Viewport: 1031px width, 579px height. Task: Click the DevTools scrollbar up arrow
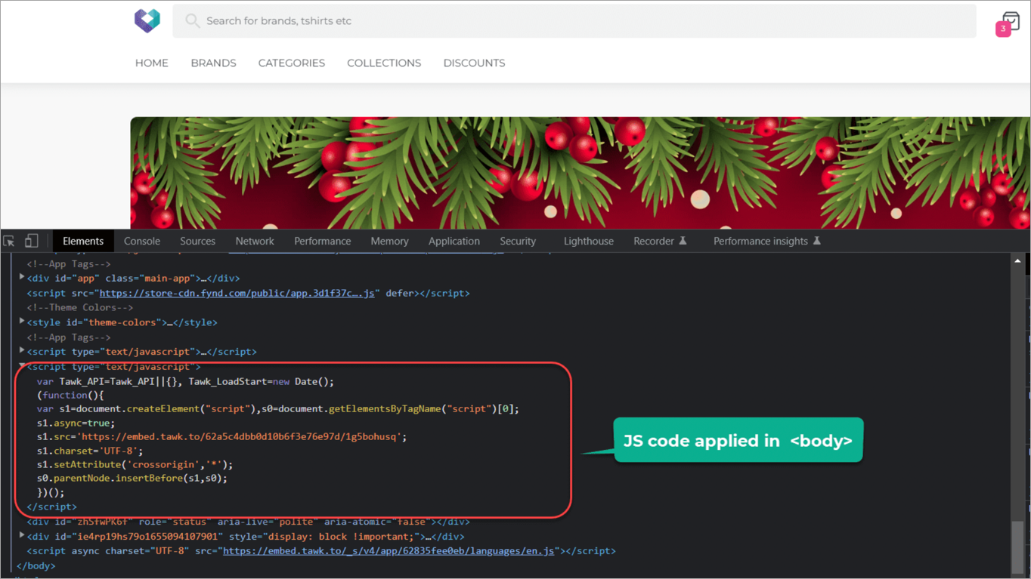click(x=1018, y=260)
